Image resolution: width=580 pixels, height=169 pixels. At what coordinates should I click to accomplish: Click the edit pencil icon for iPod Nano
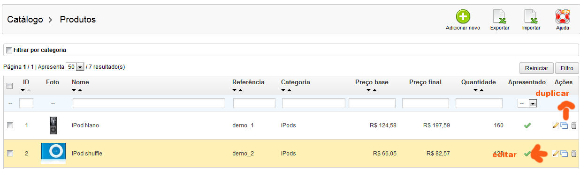[x=556, y=125]
